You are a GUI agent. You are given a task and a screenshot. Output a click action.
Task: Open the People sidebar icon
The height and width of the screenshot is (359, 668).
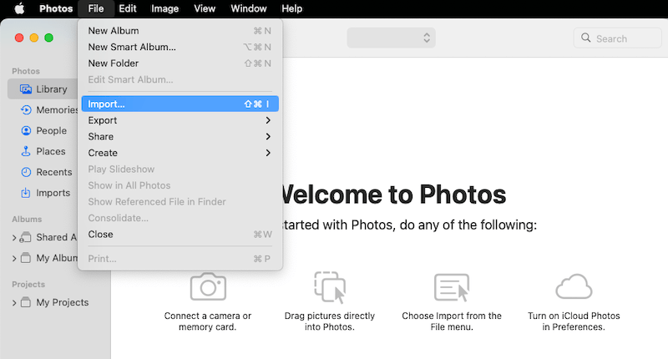[x=26, y=131]
